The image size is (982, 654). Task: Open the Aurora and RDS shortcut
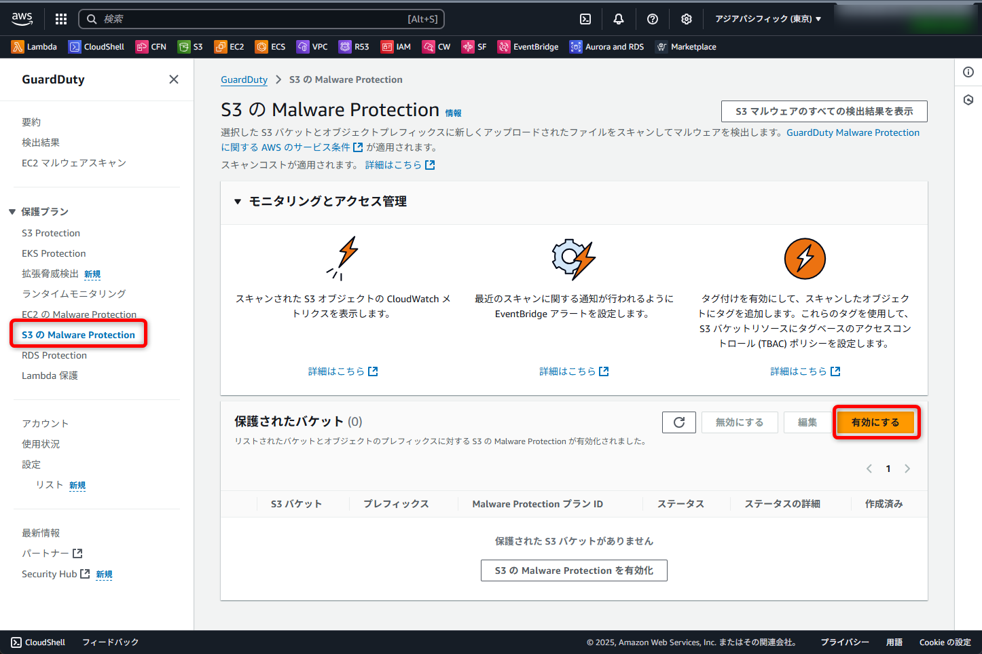[x=606, y=47]
